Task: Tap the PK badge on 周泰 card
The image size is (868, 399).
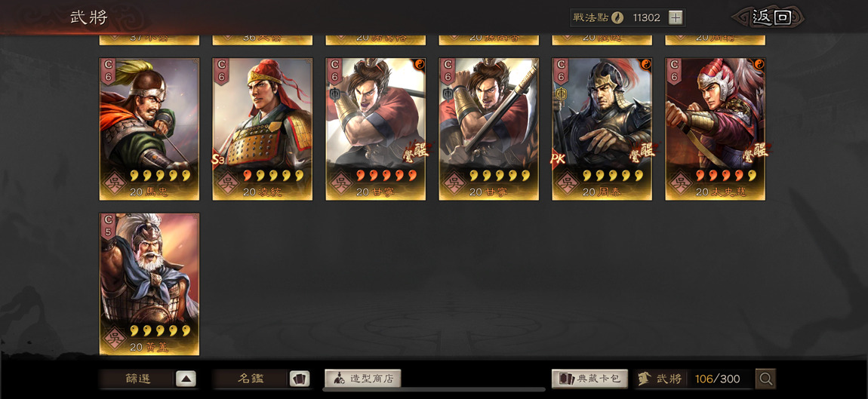Action: [x=557, y=159]
